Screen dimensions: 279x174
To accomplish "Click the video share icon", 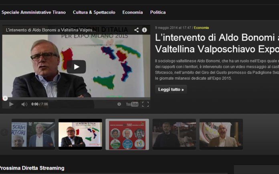I will 136,30.
